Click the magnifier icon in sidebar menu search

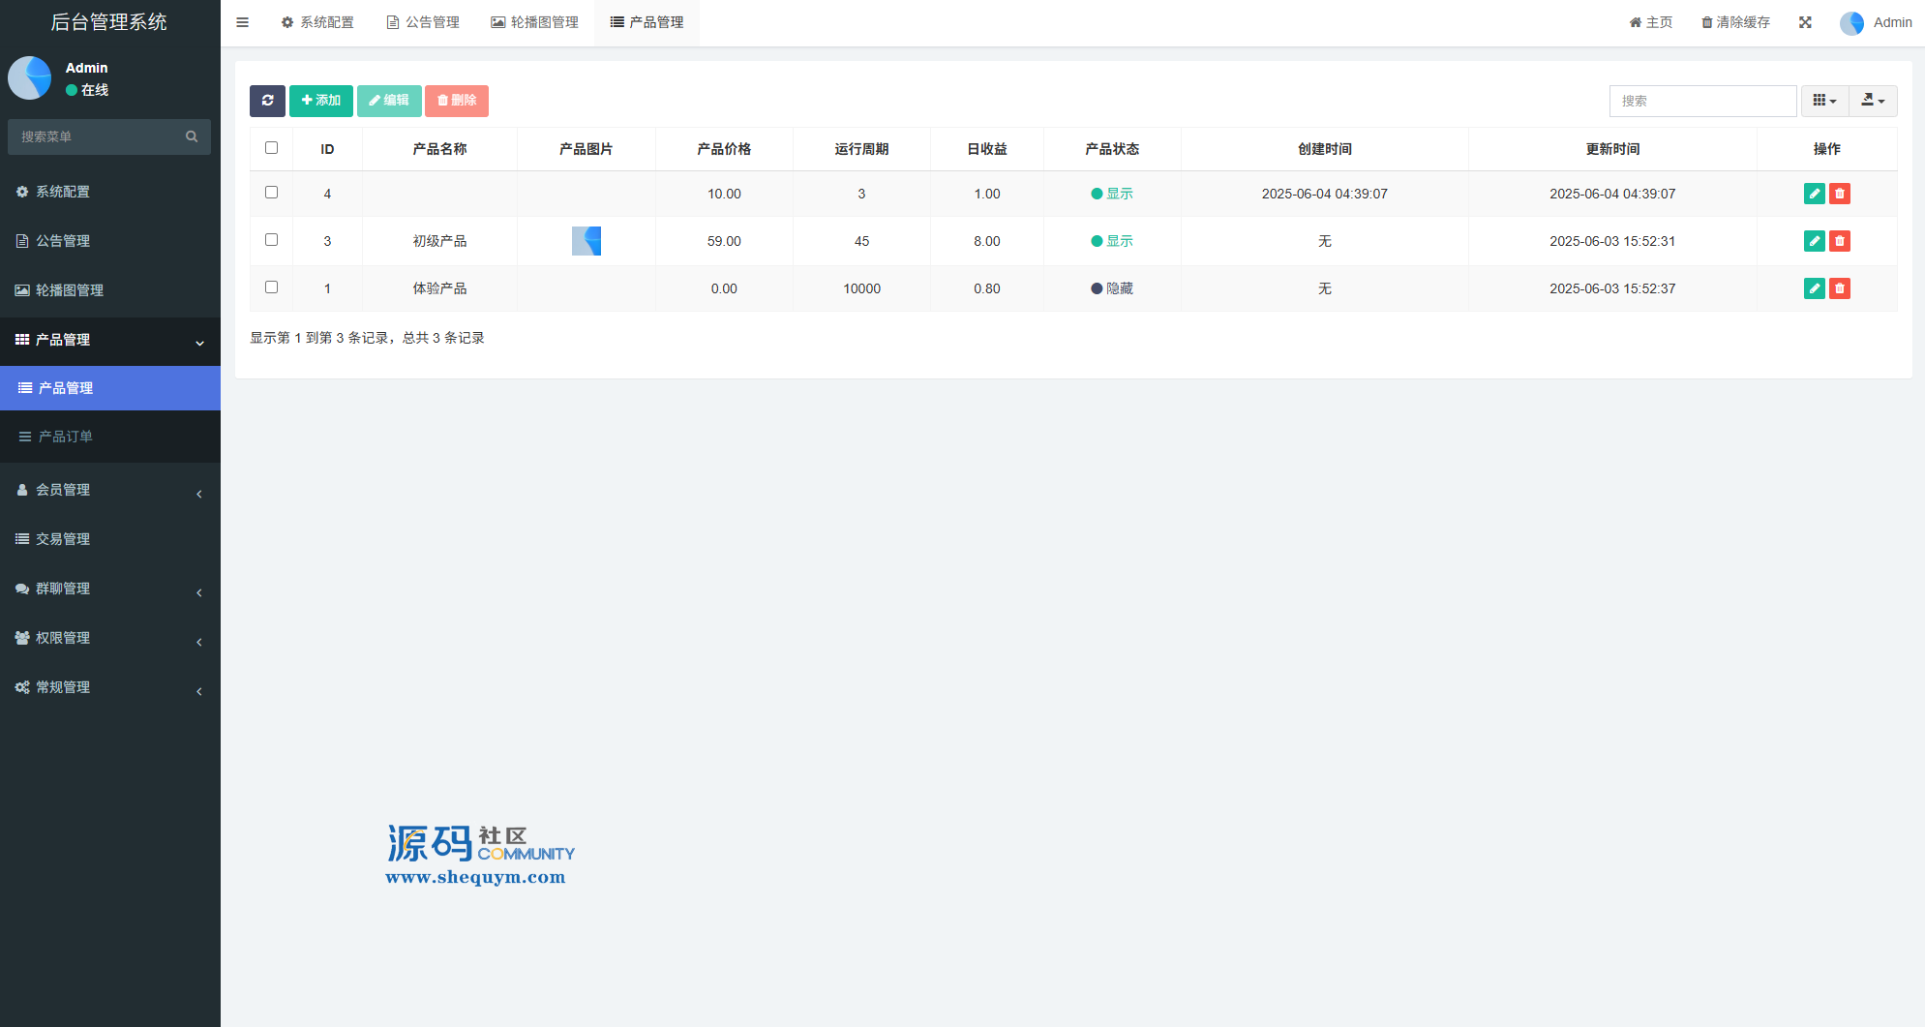192,136
